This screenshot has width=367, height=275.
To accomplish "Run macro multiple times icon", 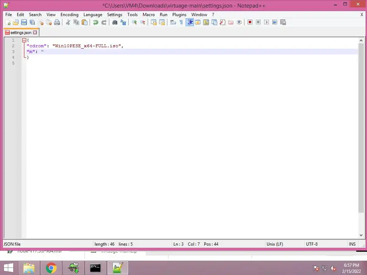I will click(275, 22).
